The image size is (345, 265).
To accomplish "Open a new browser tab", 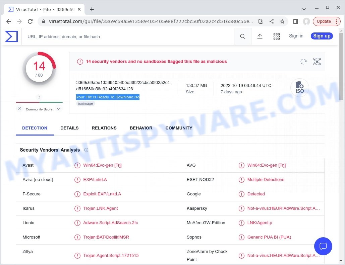I will [x=92, y=9].
